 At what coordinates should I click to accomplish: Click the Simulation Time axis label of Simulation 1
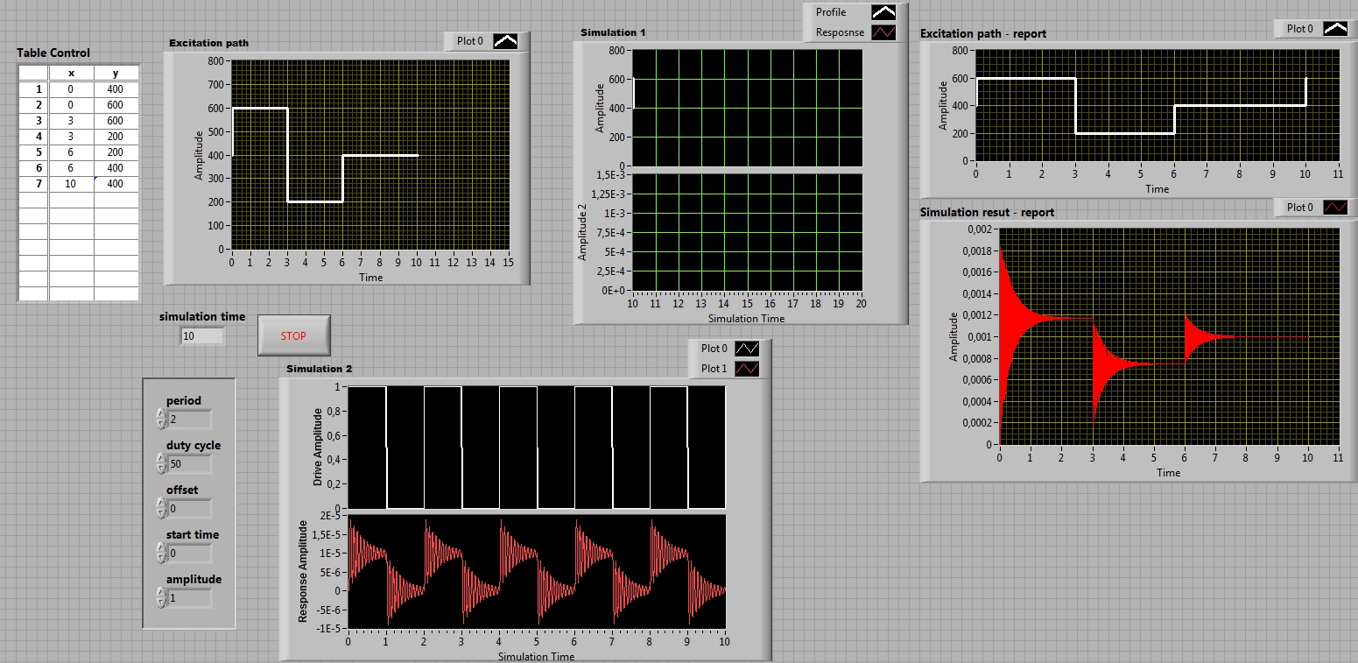pos(746,318)
